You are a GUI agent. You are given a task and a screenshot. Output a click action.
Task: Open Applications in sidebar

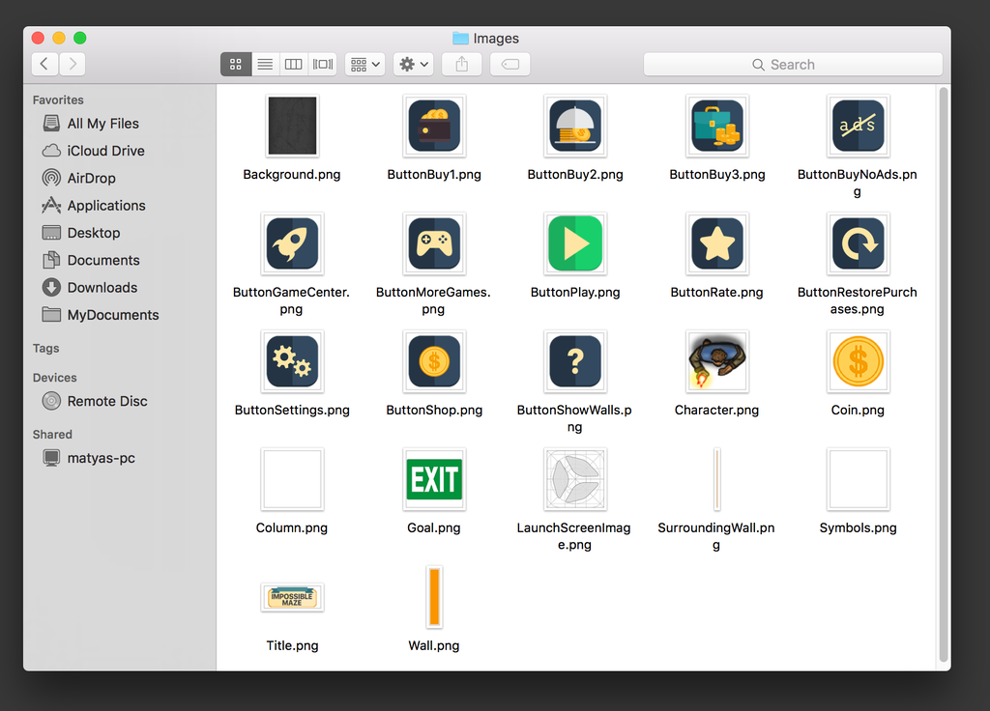[x=94, y=206]
